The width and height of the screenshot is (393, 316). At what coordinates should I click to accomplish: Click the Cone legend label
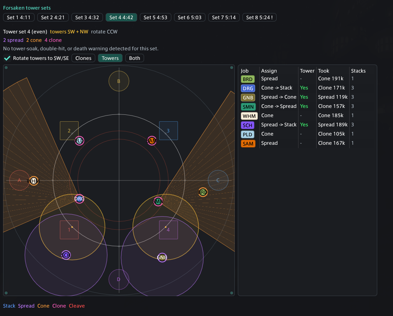click(x=43, y=306)
